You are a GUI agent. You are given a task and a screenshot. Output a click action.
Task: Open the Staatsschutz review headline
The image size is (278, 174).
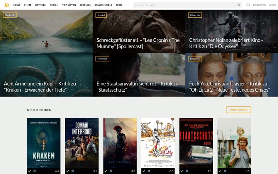pos(137,87)
